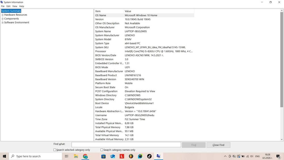Select the Total Physical Memory row
The width and height of the screenshot is (284, 160).
tap(144, 127)
